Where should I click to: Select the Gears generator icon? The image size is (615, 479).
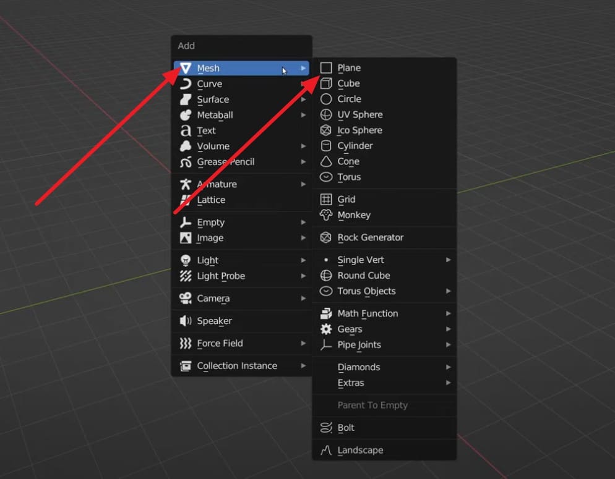click(x=326, y=329)
